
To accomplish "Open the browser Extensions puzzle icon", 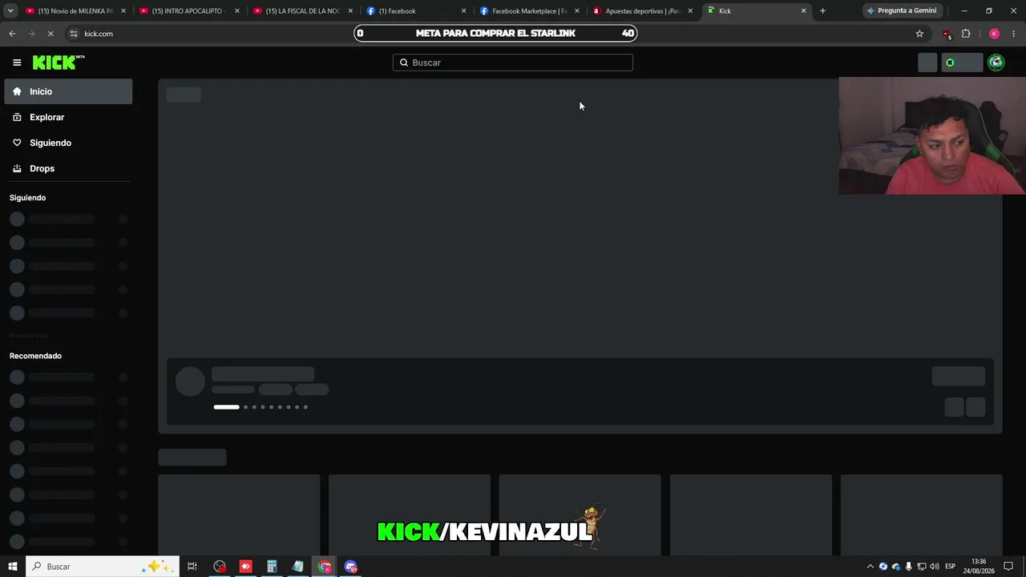I will [x=966, y=34].
